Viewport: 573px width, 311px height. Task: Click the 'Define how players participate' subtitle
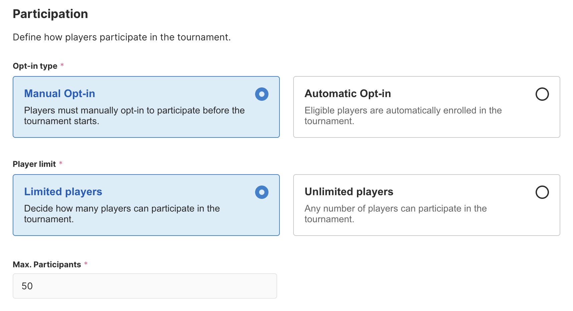pyautogui.click(x=122, y=37)
